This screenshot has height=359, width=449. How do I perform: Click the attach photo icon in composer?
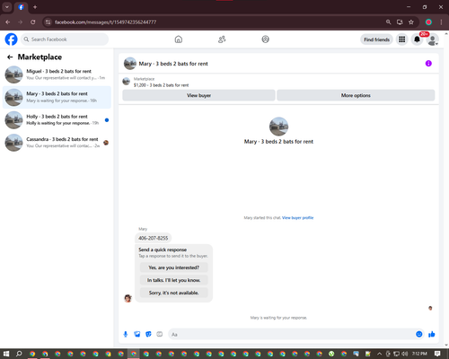point(137,334)
